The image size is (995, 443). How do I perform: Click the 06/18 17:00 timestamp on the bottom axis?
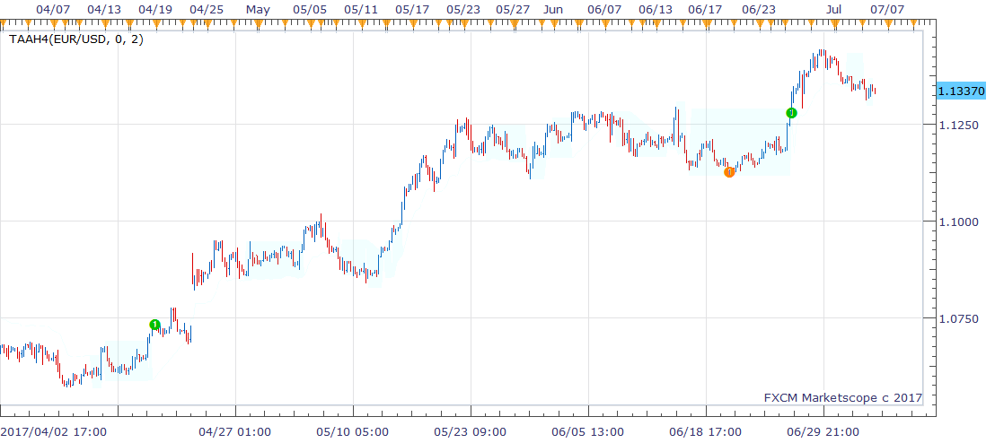pyautogui.click(x=705, y=432)
